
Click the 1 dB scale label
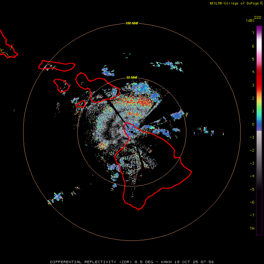click(253, 111)
